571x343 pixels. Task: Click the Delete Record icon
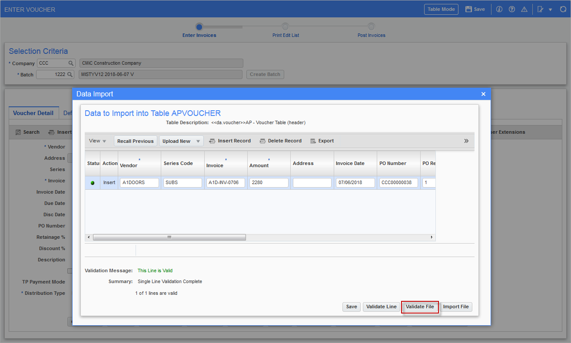click(x=262, y=140)
